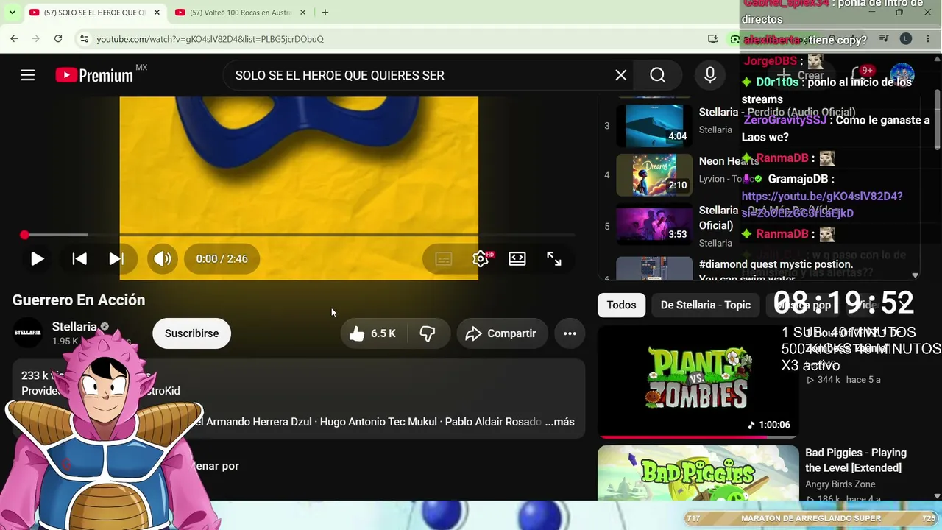Open the Bad Piggies video thumbnail
The width and height of the screenshot is (942, 530).
click(x=698, y=473)
